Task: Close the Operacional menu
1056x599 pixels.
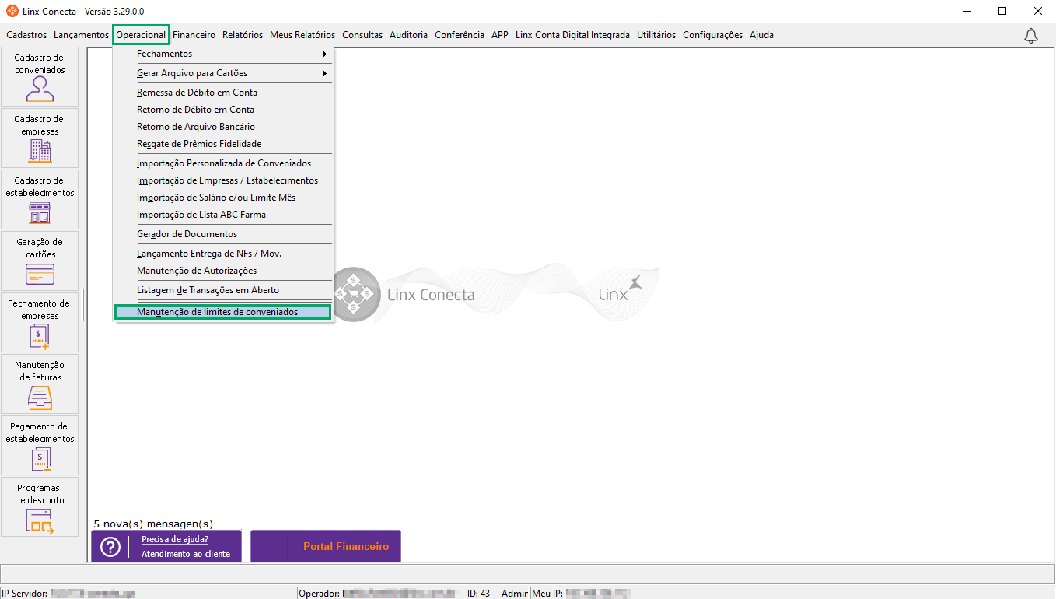Action: (141, 35)
